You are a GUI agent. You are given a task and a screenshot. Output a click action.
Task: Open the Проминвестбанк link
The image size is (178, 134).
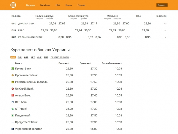[26, 75]
